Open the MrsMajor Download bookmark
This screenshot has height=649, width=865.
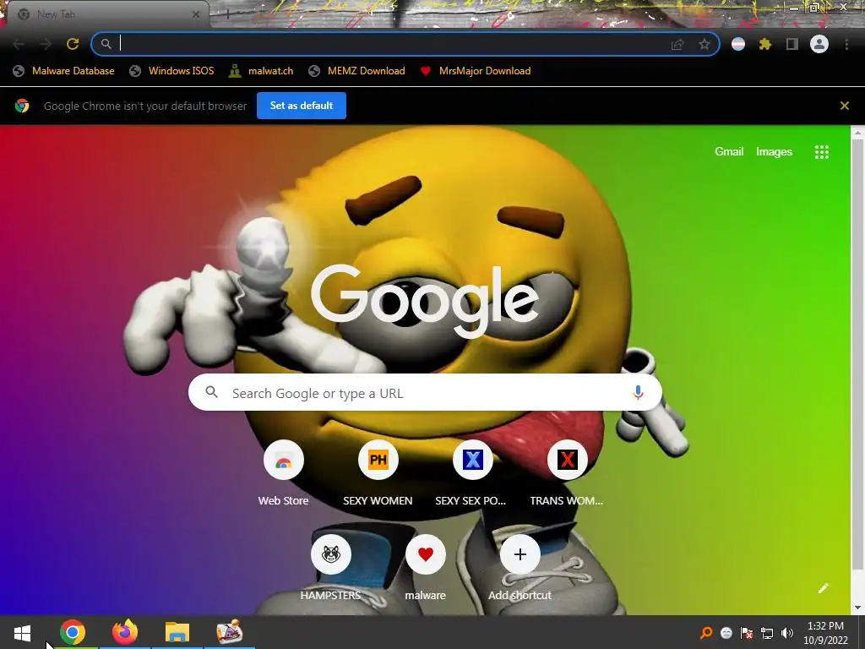pos(476,71)
